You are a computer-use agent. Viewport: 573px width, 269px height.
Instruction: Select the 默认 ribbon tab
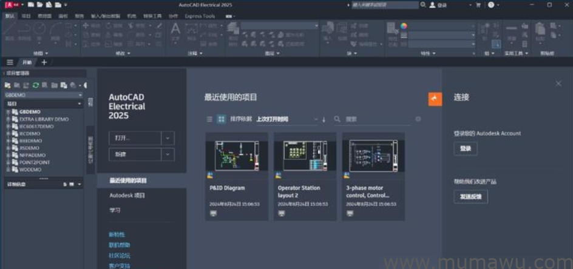coord(8,16)
